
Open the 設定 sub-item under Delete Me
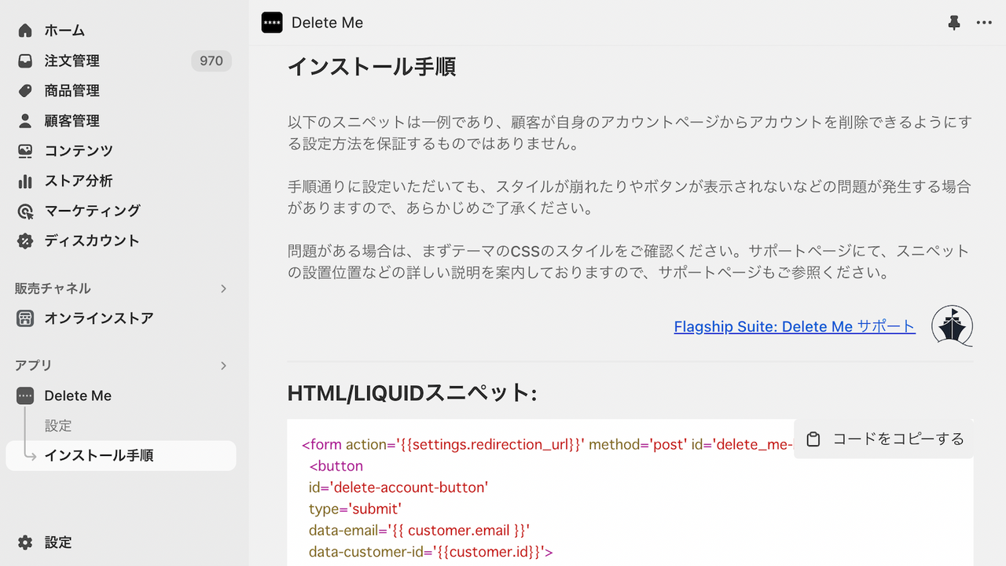click(58, 425)
